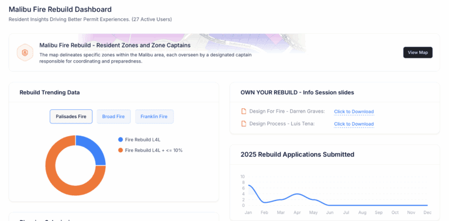The height and width of the screenshot is (221, 449).
Task: Click the Design Process document icon
Action: tap(244, 124)
